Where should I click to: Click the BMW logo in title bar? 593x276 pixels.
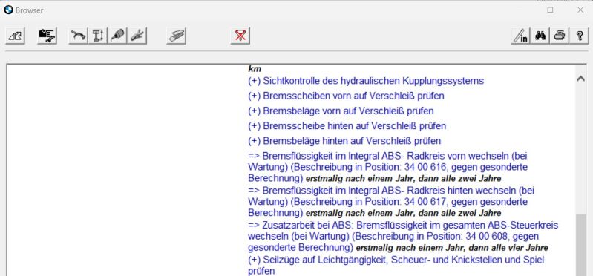[x=8, y=10]
